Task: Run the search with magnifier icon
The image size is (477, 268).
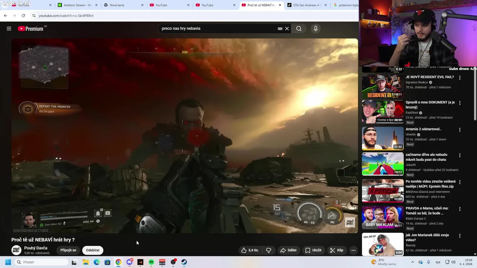Action: (299, 29)
